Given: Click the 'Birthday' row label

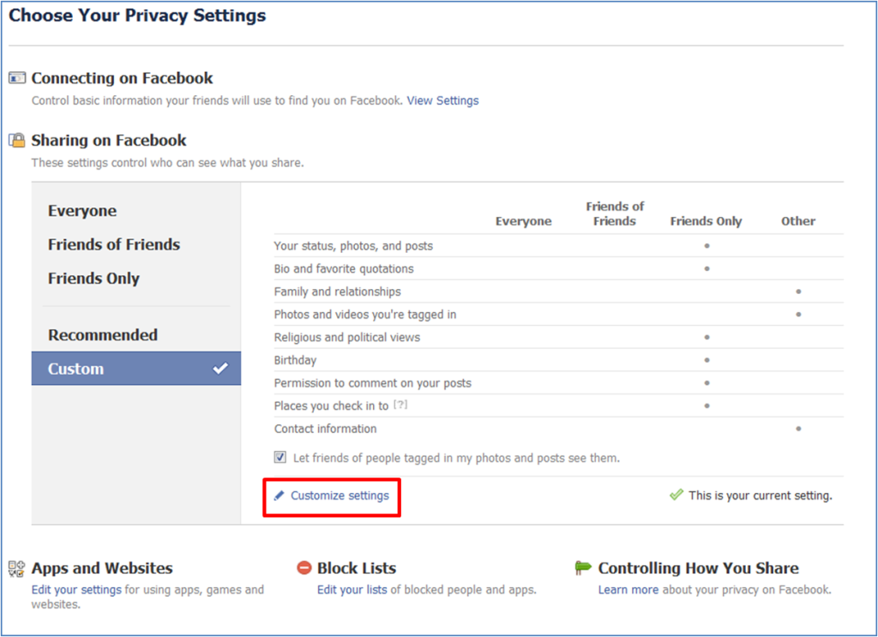Looking at the screenshot, I should 295,360.
